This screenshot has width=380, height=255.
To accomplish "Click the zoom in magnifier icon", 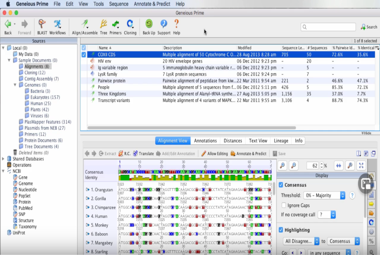I will [282, 166].
